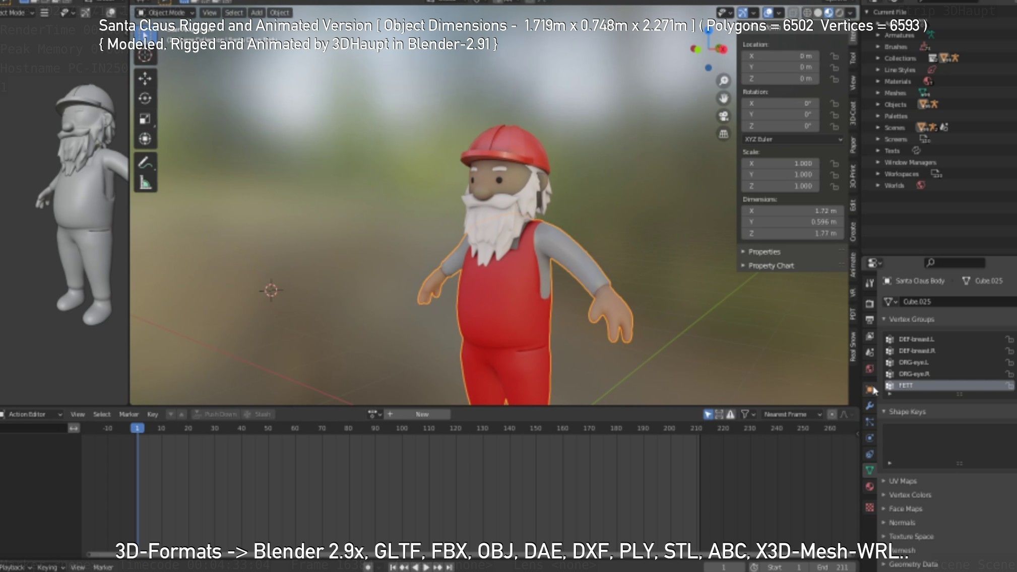Expand the Materials entry in outliner

tap(877, 82)
